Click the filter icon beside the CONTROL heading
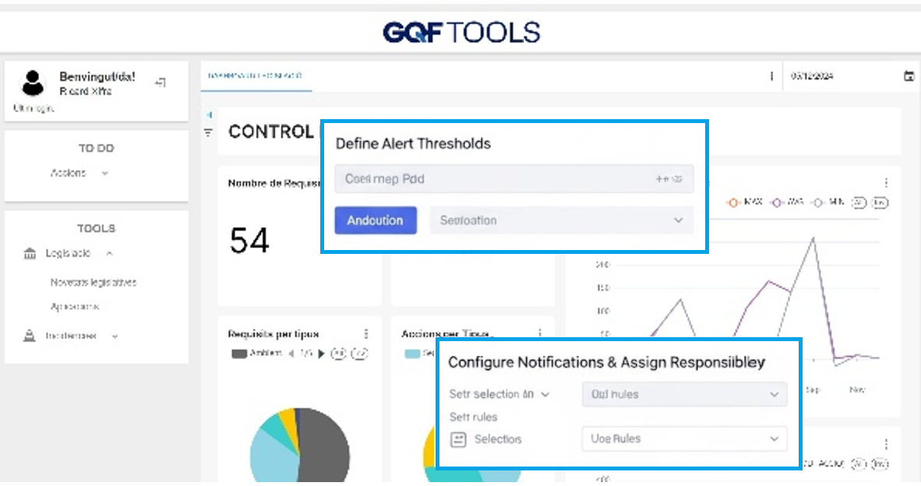Screen dimensions: 921x486 click(208, 132)
